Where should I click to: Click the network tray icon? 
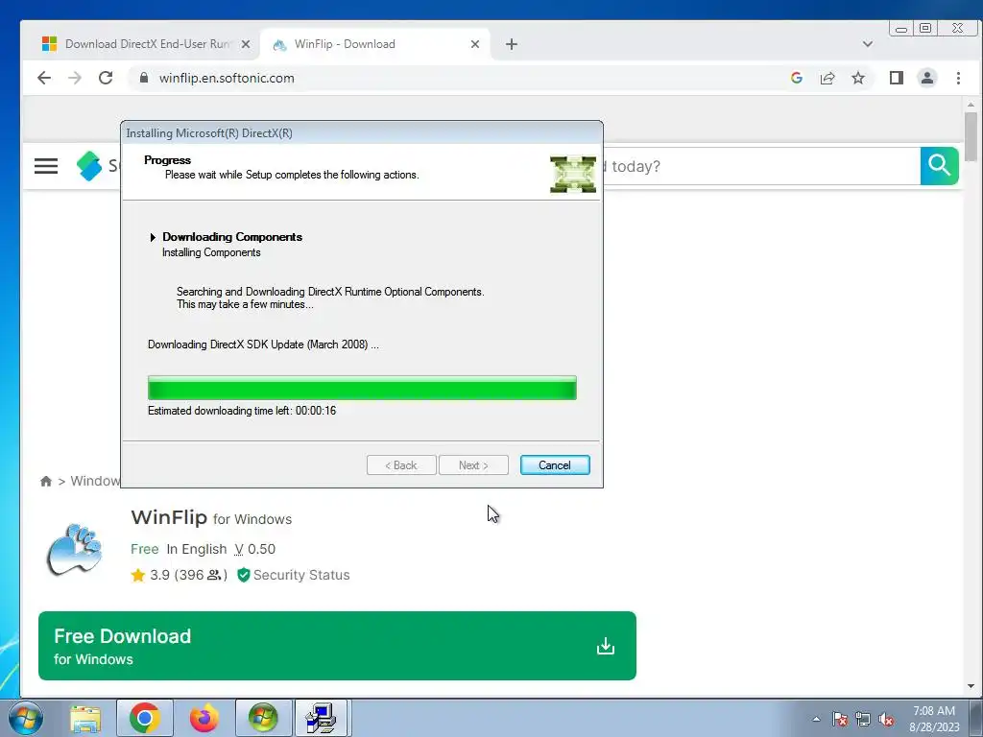point(863,719)
